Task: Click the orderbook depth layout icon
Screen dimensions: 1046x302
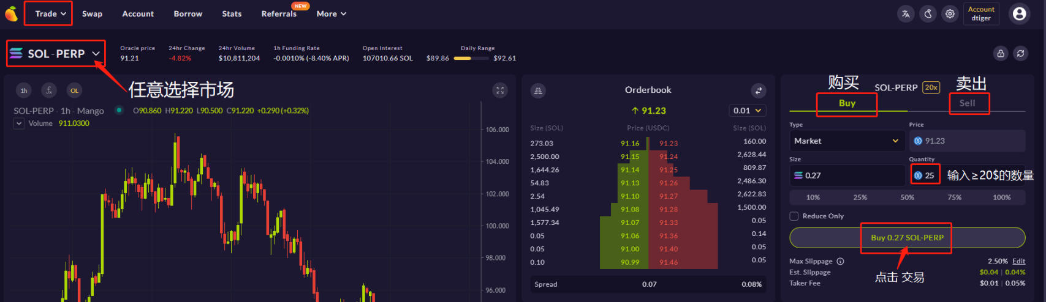Action: (x=538, y=90)
